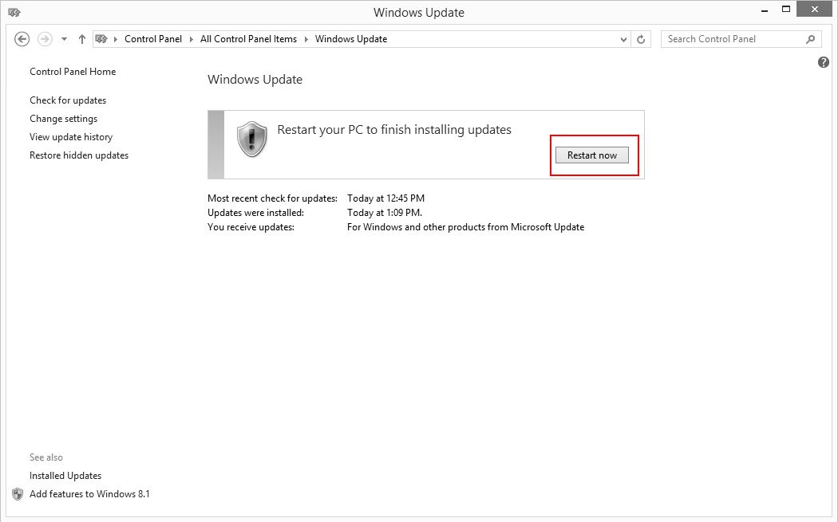Click the Back navigation arrow
The image size is (838, 522).
[x=22, y=39]
